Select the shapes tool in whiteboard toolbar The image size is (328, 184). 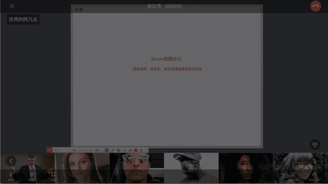pos(118,150)
